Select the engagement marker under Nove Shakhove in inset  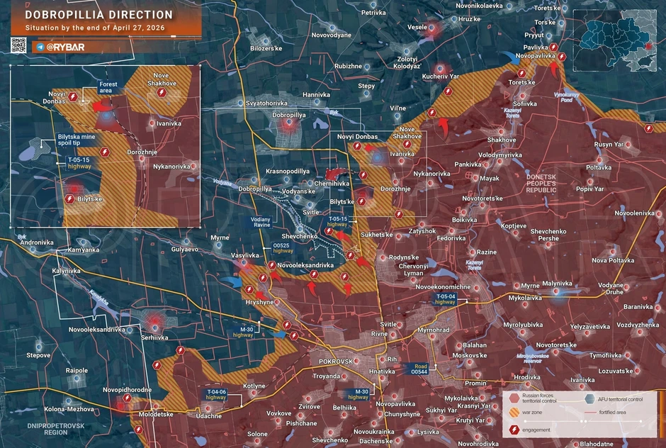161,93
